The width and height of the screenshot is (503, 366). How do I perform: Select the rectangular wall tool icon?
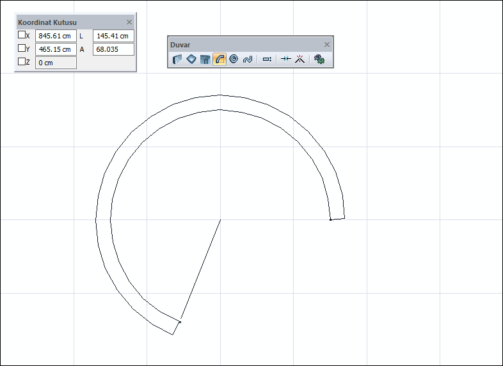point(191,60)
